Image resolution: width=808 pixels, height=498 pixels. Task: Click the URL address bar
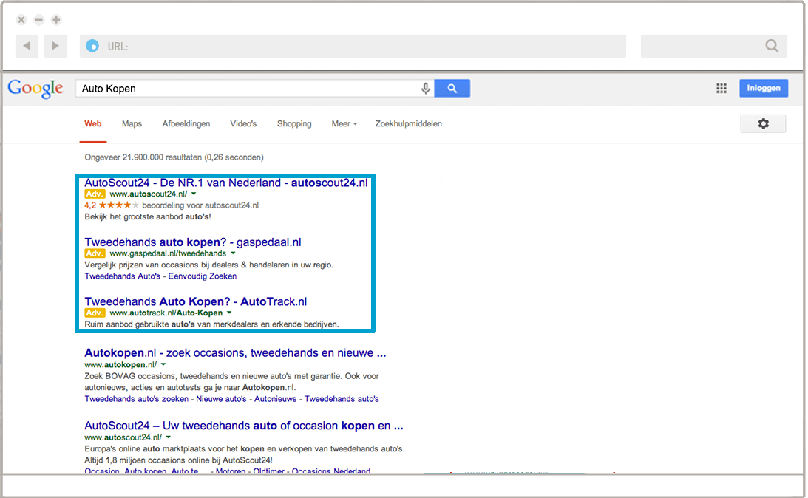[353, 47]
